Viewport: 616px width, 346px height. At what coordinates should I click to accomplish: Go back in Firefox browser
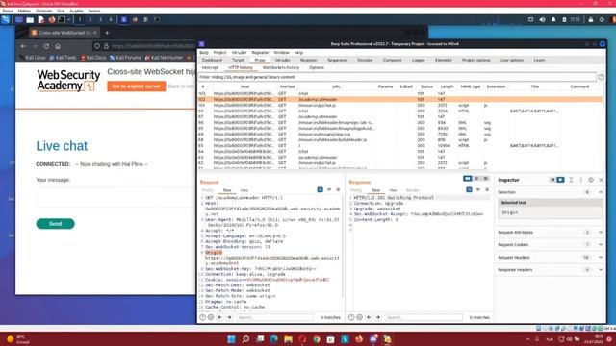pos(23,46)
